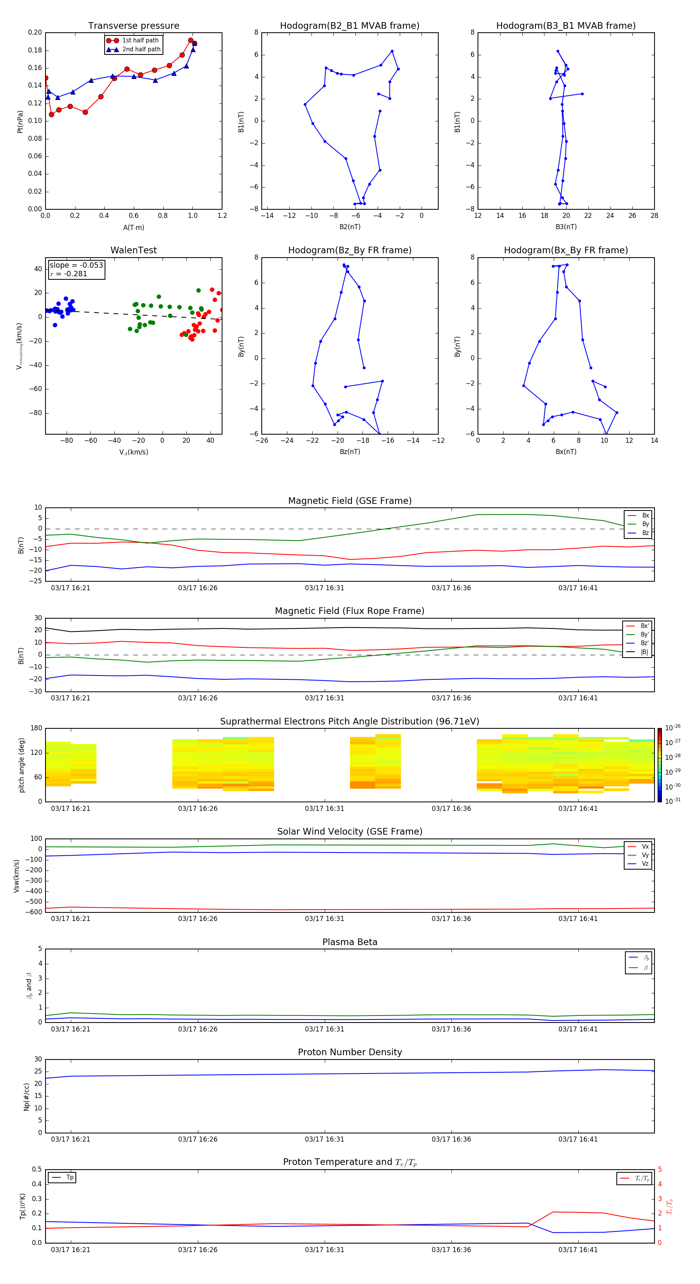Click the "Bx'" legend entry in Flux Rope plot

638,626
